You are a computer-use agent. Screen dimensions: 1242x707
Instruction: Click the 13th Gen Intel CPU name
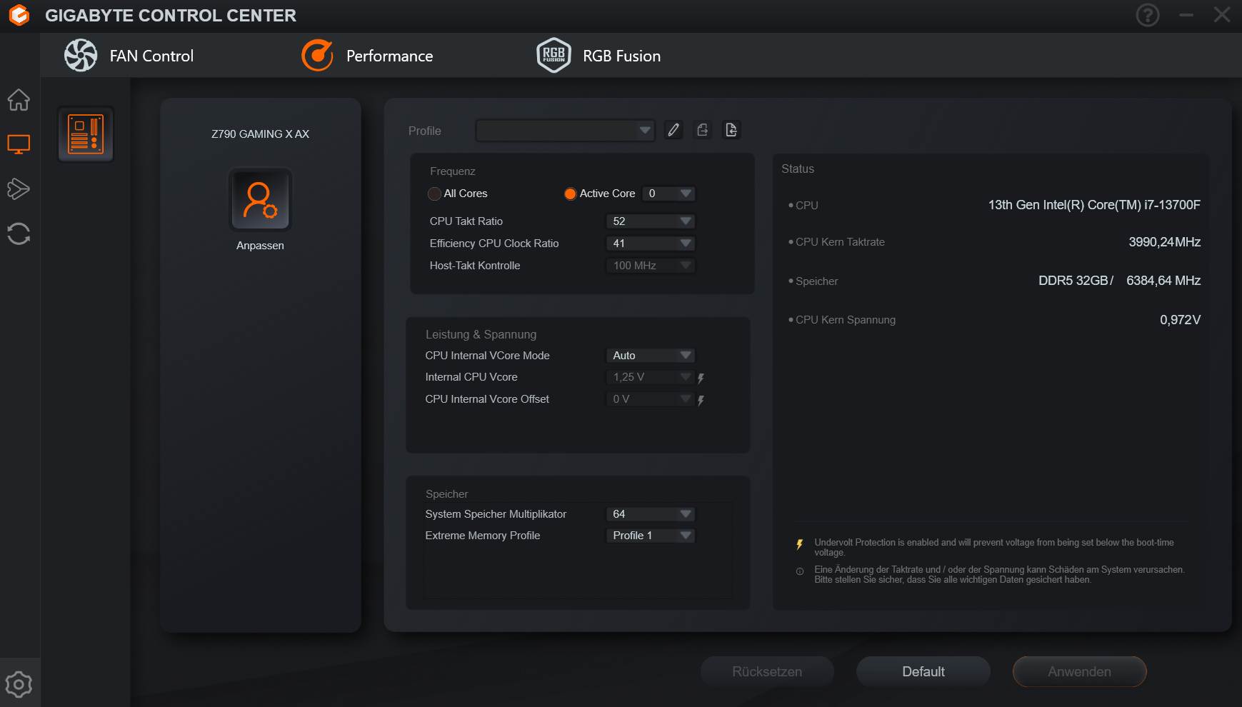1094,205
